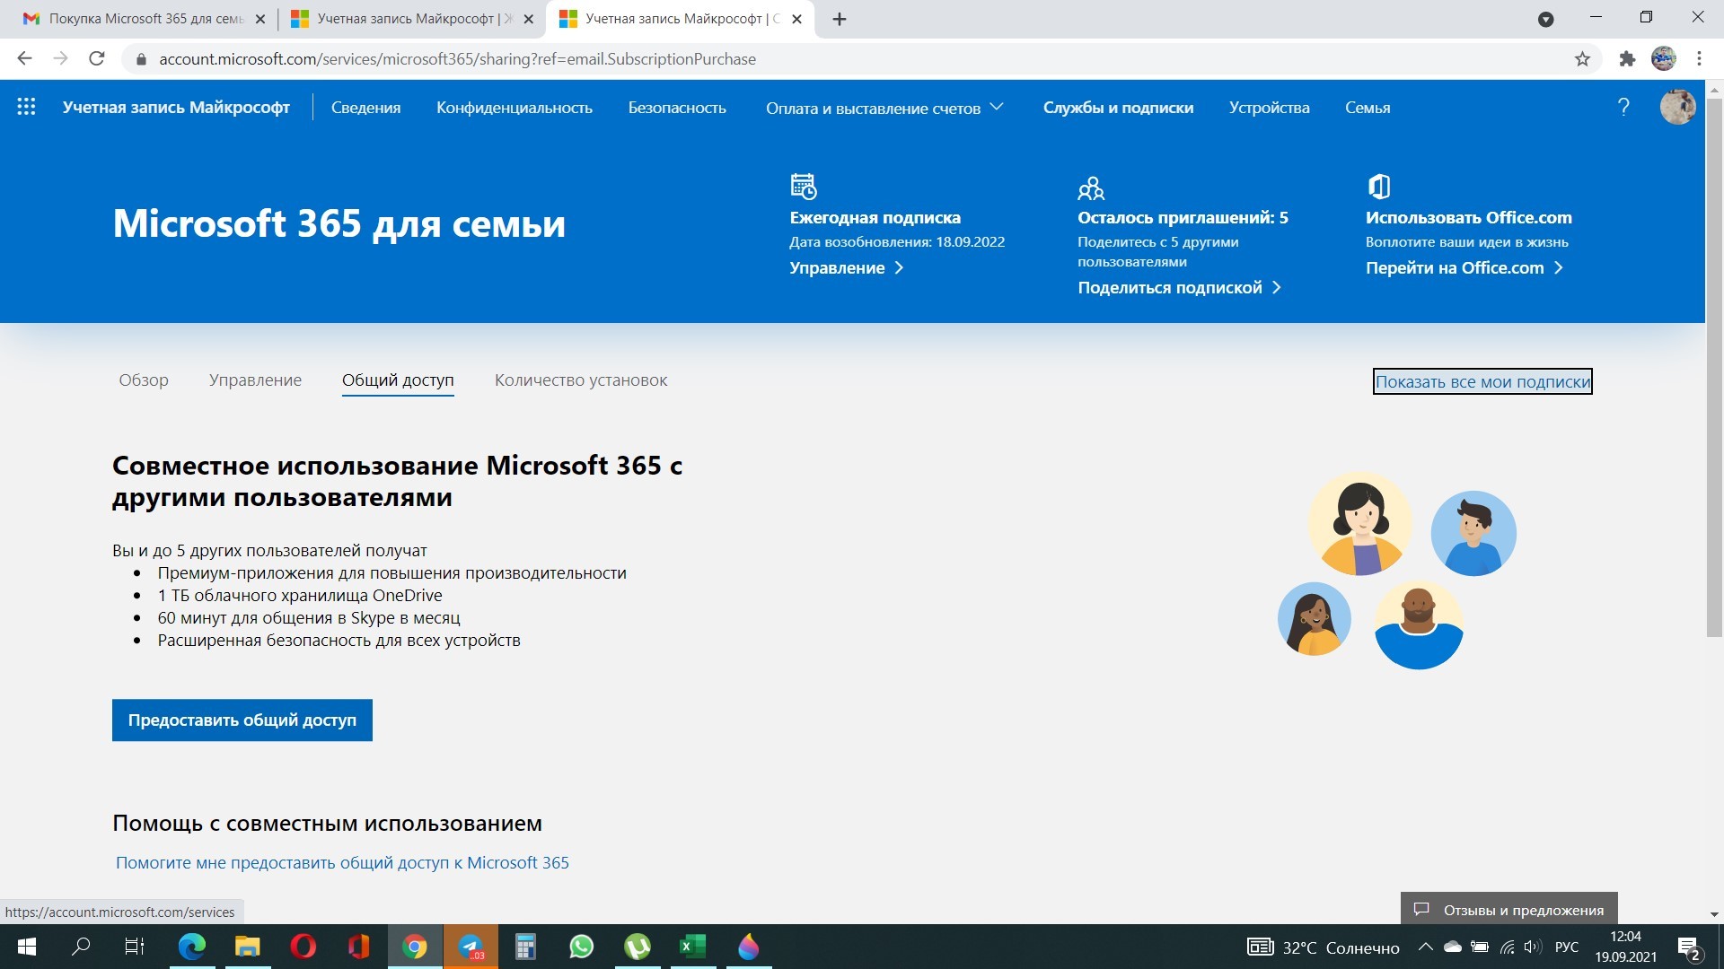Open Chrome three-dot menu
Image resolution: width=1724 pixels, height=969 pixels.
1699,59
